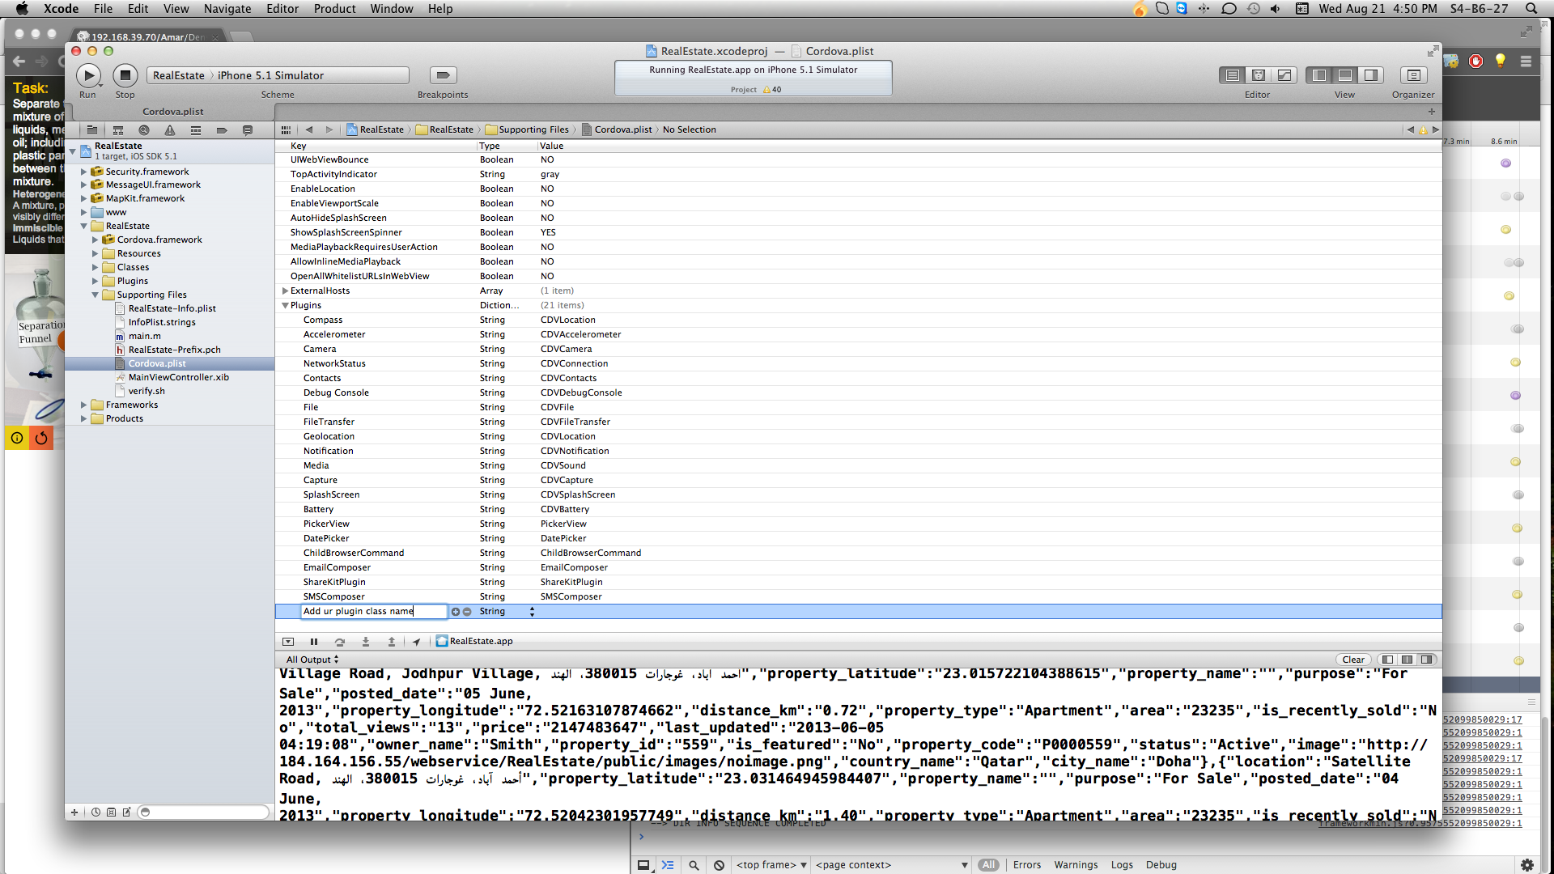Open the Log navigator

click(248, 130)
